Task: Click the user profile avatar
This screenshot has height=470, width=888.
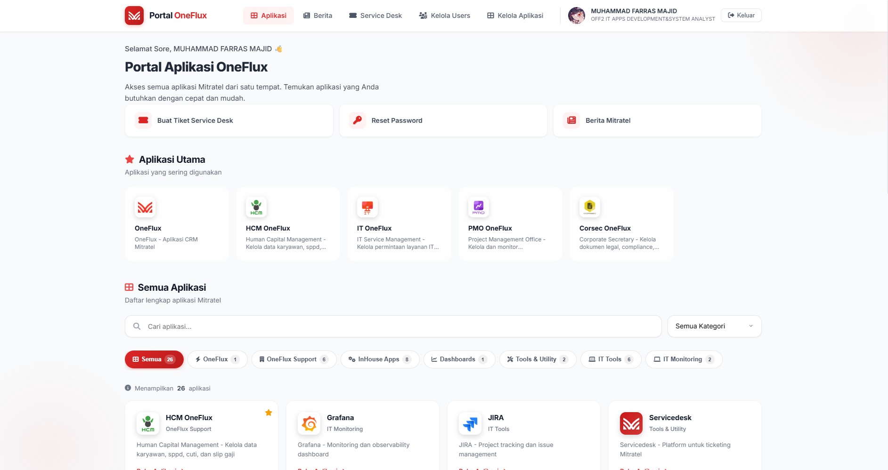Action: pyautogui.click(x=577, y=16)
